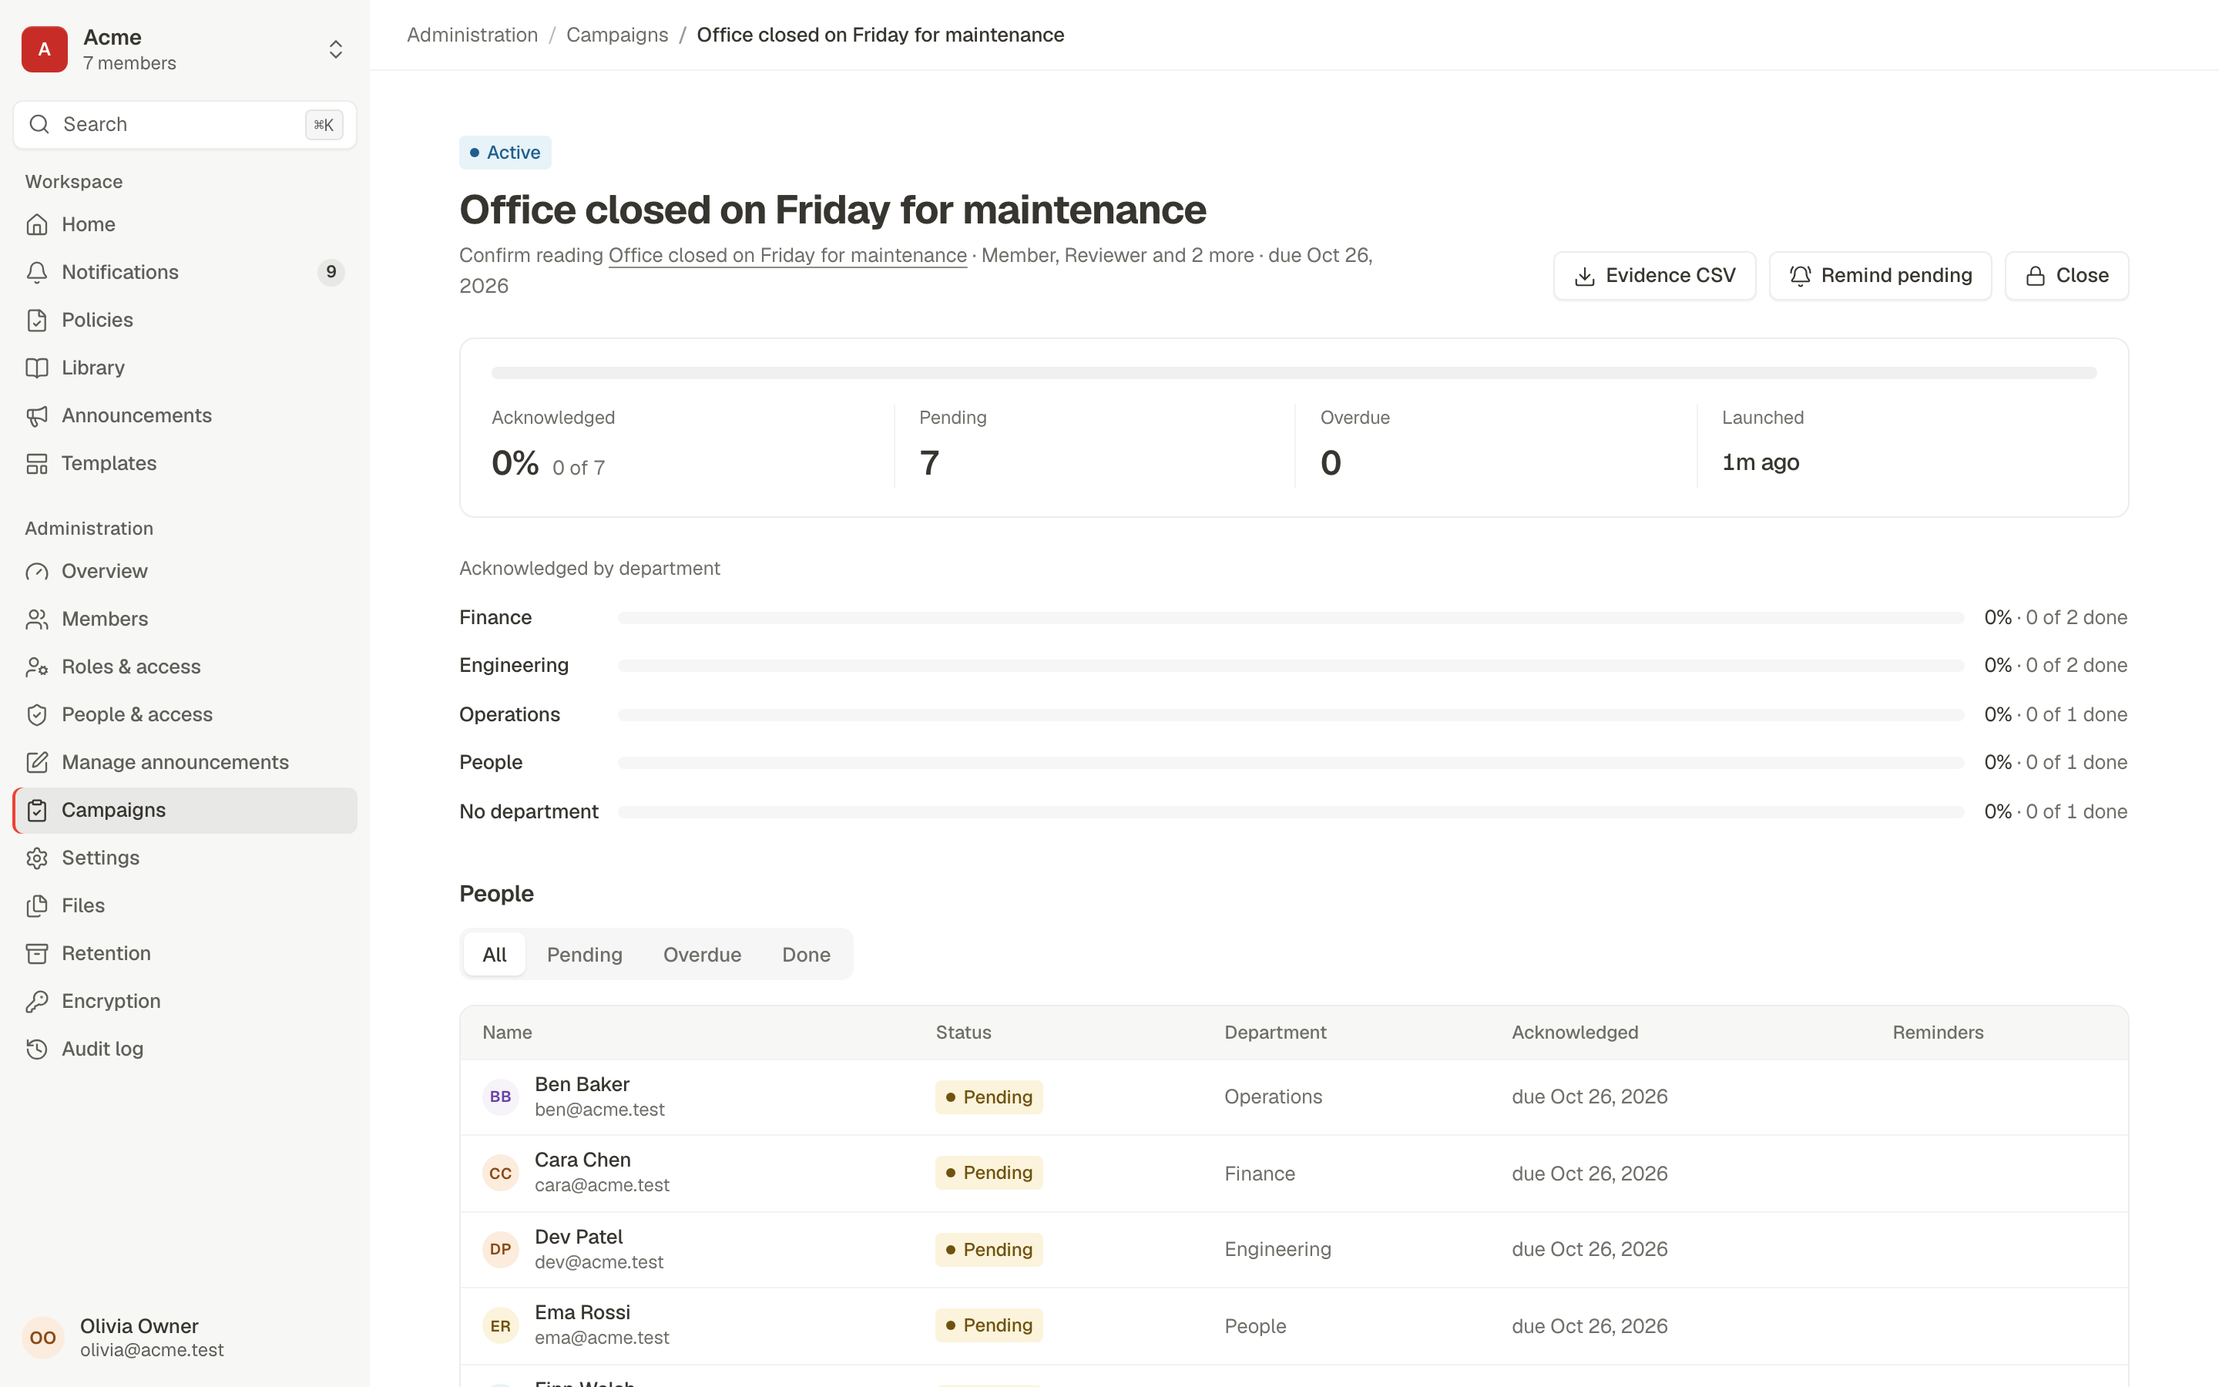Click Dev Patel's Pending status badge
The height and width of the screenshot is (1387, 2219).
[989, 1249]
